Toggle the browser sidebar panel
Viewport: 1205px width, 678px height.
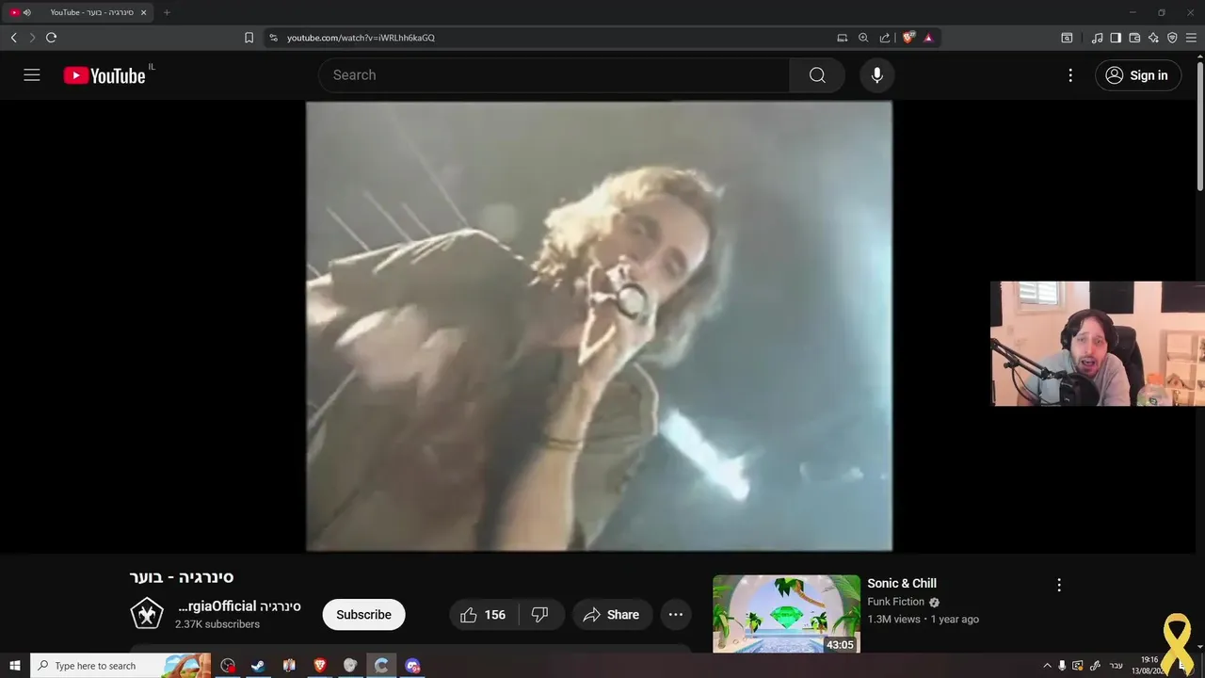coord(1116,38)
